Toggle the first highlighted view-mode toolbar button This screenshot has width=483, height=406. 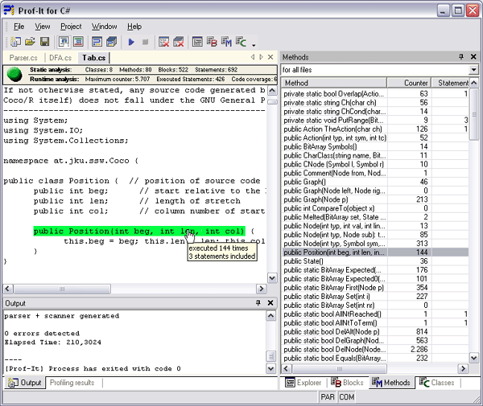click(64, 42)
